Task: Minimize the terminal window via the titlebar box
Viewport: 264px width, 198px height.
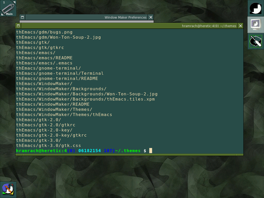Action: [x=18, y=26]
